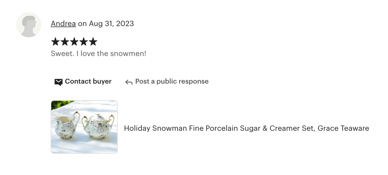The width and height of the screenshot is (388, 175).
Task: Click the words Grace Teaware in the title
Action: (x=343, y=128)
